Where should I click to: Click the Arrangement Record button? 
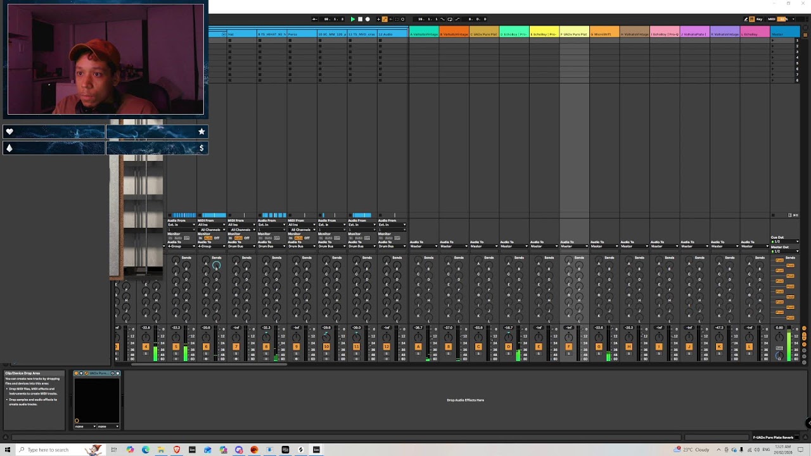367,19
